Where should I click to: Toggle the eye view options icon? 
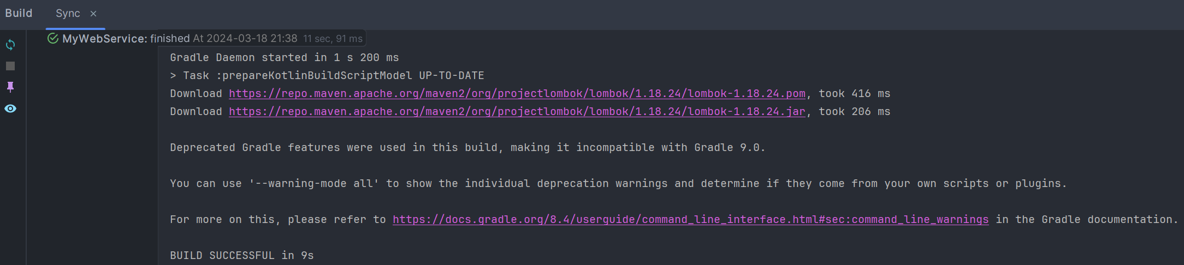point(10,109)
